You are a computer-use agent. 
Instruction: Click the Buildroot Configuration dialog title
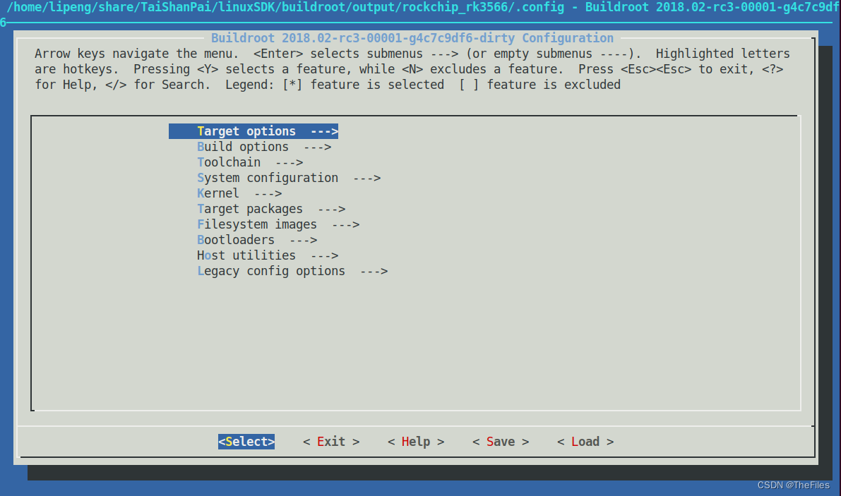coord(412,38)
